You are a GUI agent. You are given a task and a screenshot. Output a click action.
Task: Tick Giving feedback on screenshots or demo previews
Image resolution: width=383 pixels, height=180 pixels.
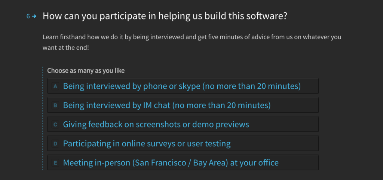[x=183, y=124]
